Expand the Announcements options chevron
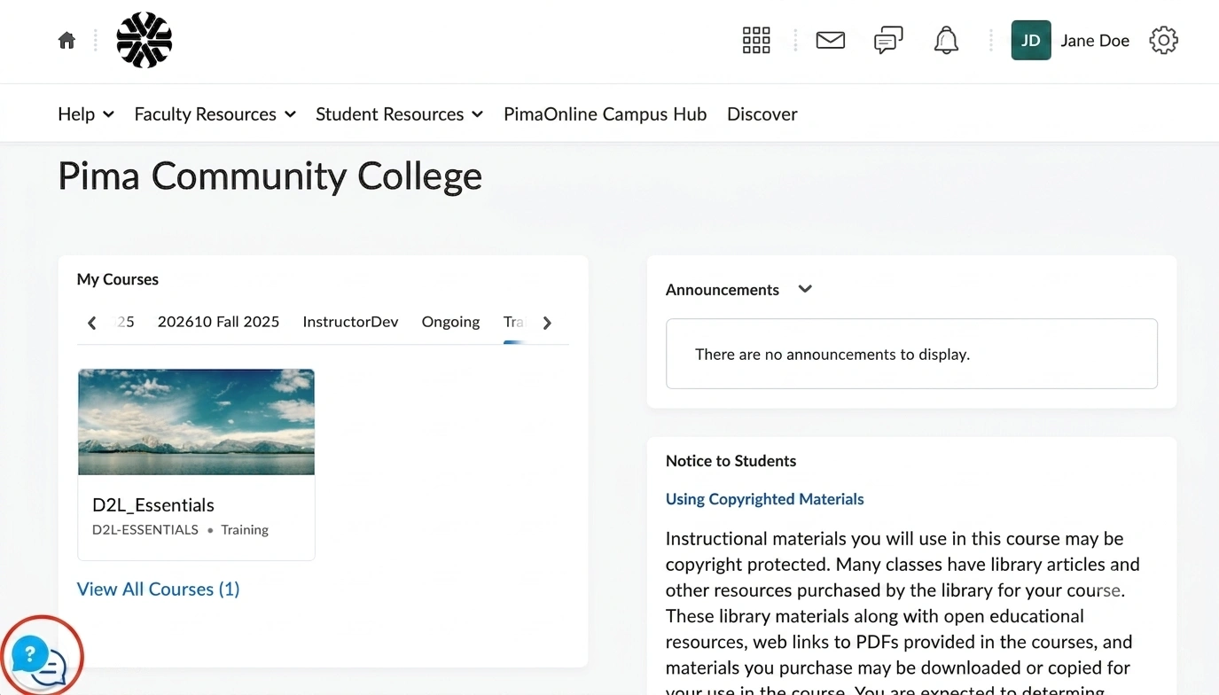The image size is (1219, 695). 805,289
